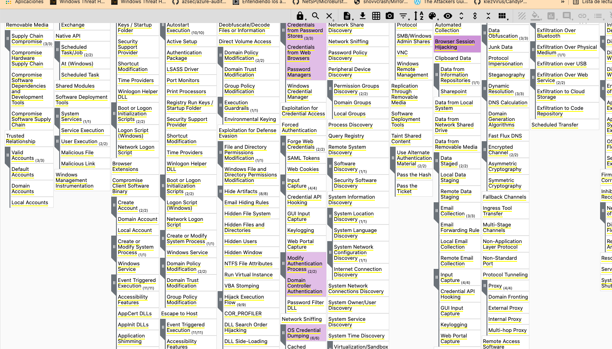This screenshot has height=349, width=612.
Task: Open the selection lock behavior menu
Action: pyautogui.click(x=300, y=16)
